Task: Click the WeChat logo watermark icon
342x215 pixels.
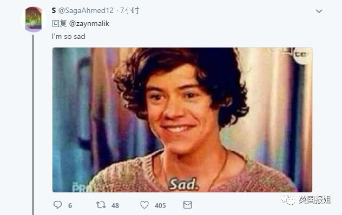Action: (x=288, y=200)
